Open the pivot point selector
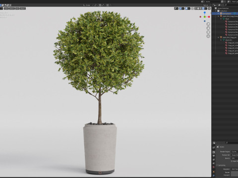238x178 pixels. pyautogui.click(x=96, y=5)
